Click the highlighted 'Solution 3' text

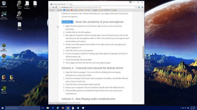67,22
